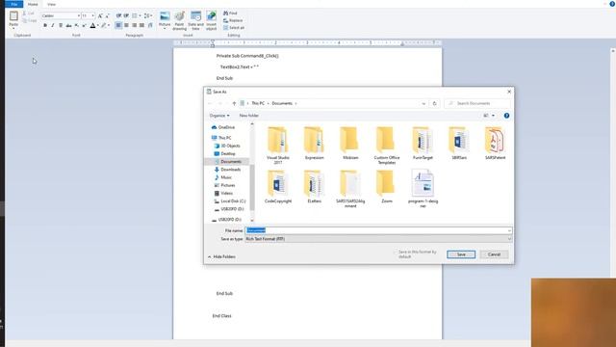Collapse the dialog using Hide Folders
616x347 pixels.
[222, 257]
